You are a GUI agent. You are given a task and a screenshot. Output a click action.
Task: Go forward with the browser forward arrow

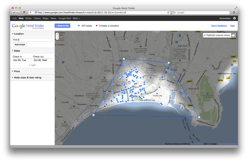[x=18, y=12]
